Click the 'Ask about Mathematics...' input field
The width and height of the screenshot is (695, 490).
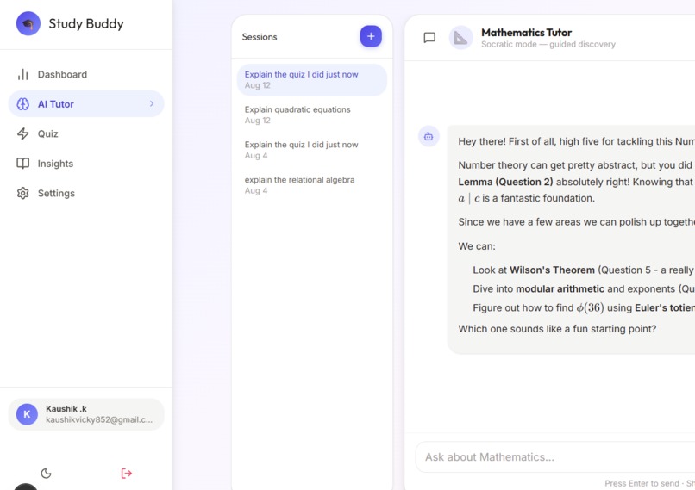555,456
